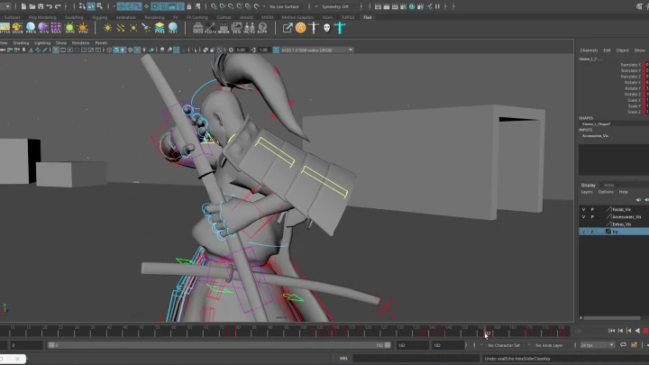
Task: Toggle visibility V of bg layer
Action: click(x=583, y=232)
